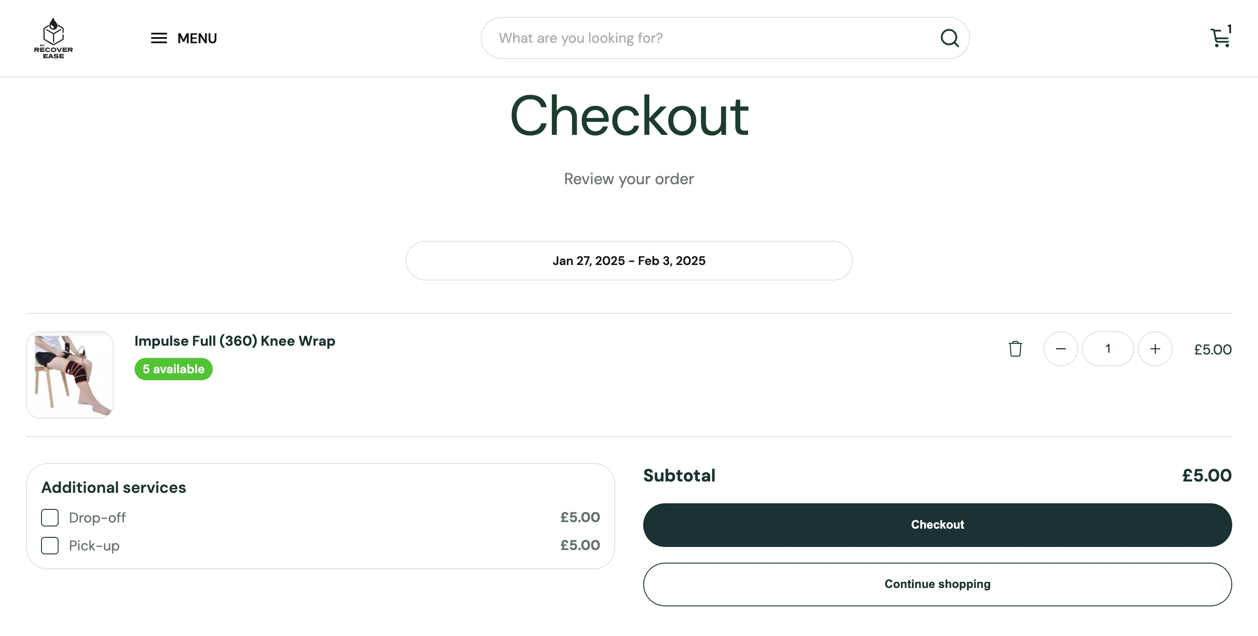
Task: Click the Continue shopping button
Action: pos(937,584)
